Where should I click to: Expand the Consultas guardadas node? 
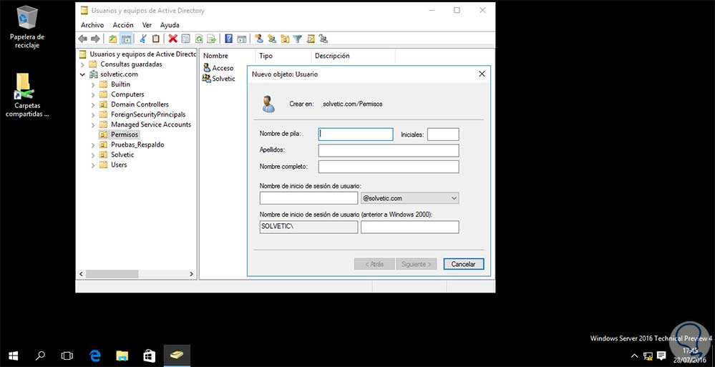tap(82, 64)
